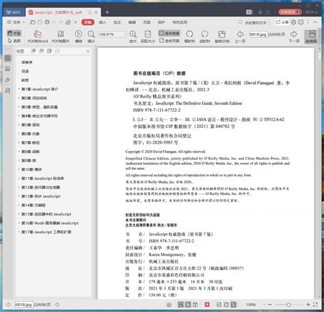
Task: Open the 108.97% zoom dropdown
Action: point(125,34)
